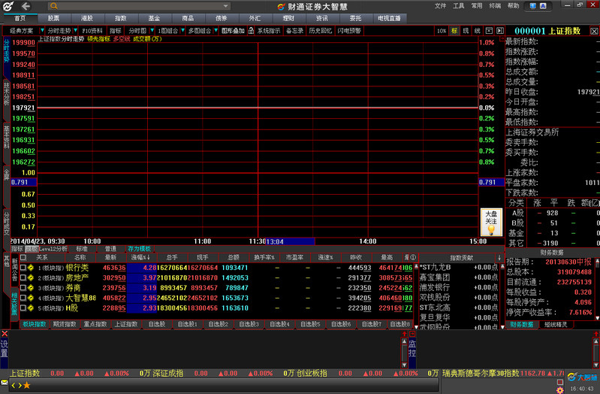
Task: Open the 文件 menu
Action: point(441,6)
